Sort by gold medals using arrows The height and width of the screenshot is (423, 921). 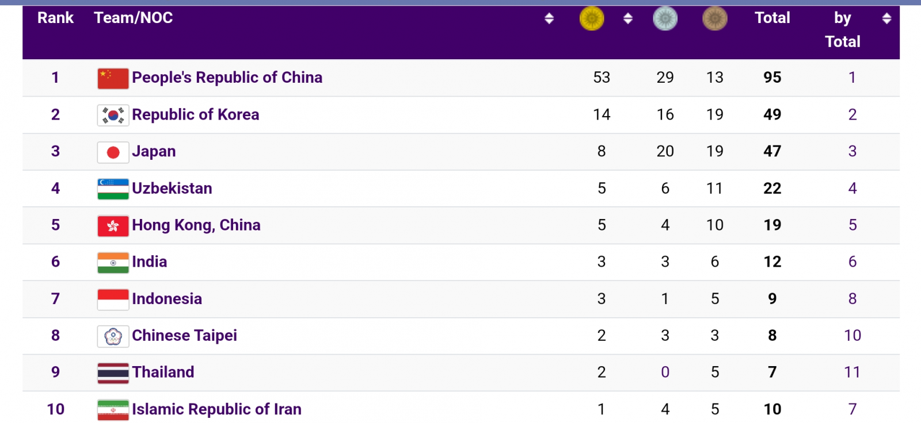628,18
